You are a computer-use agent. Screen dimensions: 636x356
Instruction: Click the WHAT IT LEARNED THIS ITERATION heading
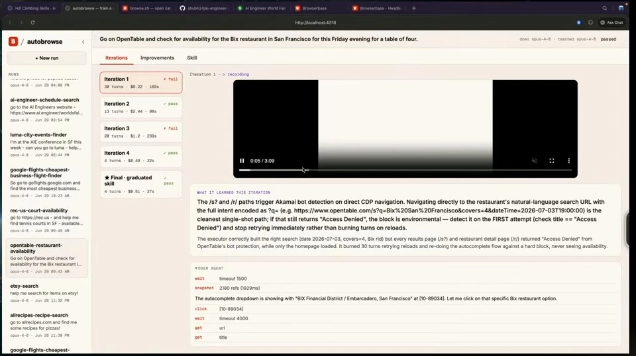pos(234,193)
